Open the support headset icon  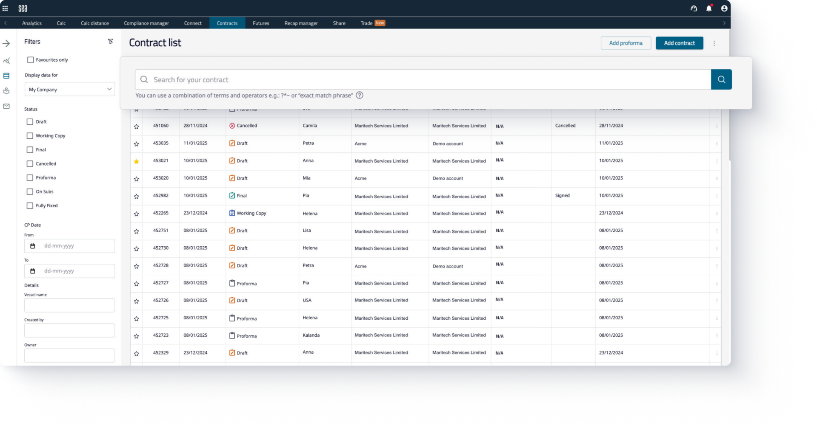coord(694,8)
